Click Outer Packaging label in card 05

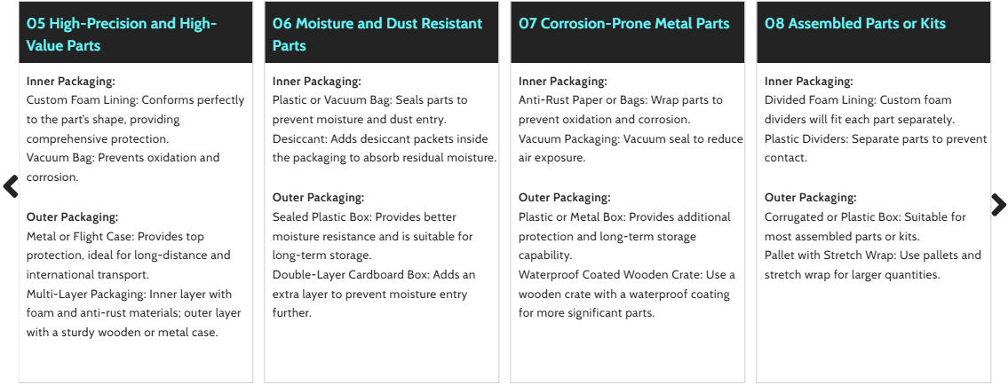72,216
